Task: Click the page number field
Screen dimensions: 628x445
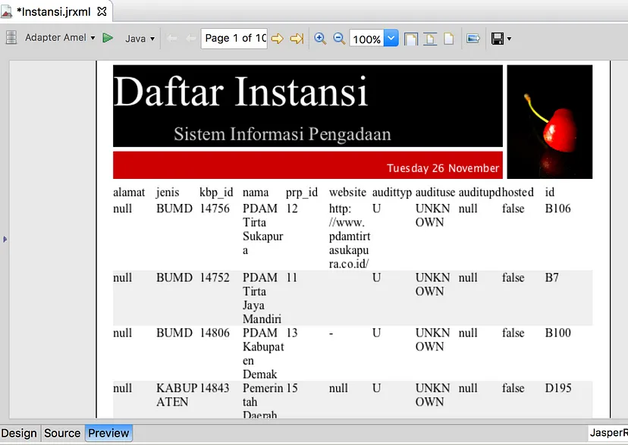Action: tap(234, 39)
